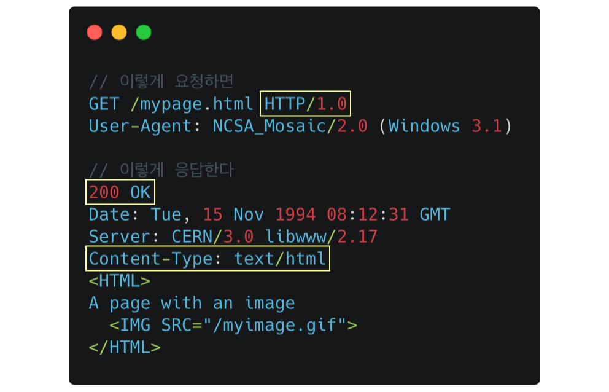Click the second Korean comment about response

161,170
